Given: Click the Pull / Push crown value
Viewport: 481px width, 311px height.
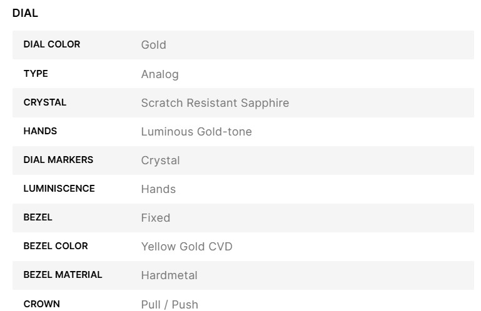Looking at the screenshot, I should 170,304.
